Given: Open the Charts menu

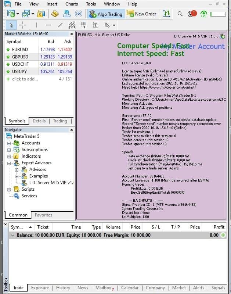Looking at the screenshot, I should coord(72,4).
